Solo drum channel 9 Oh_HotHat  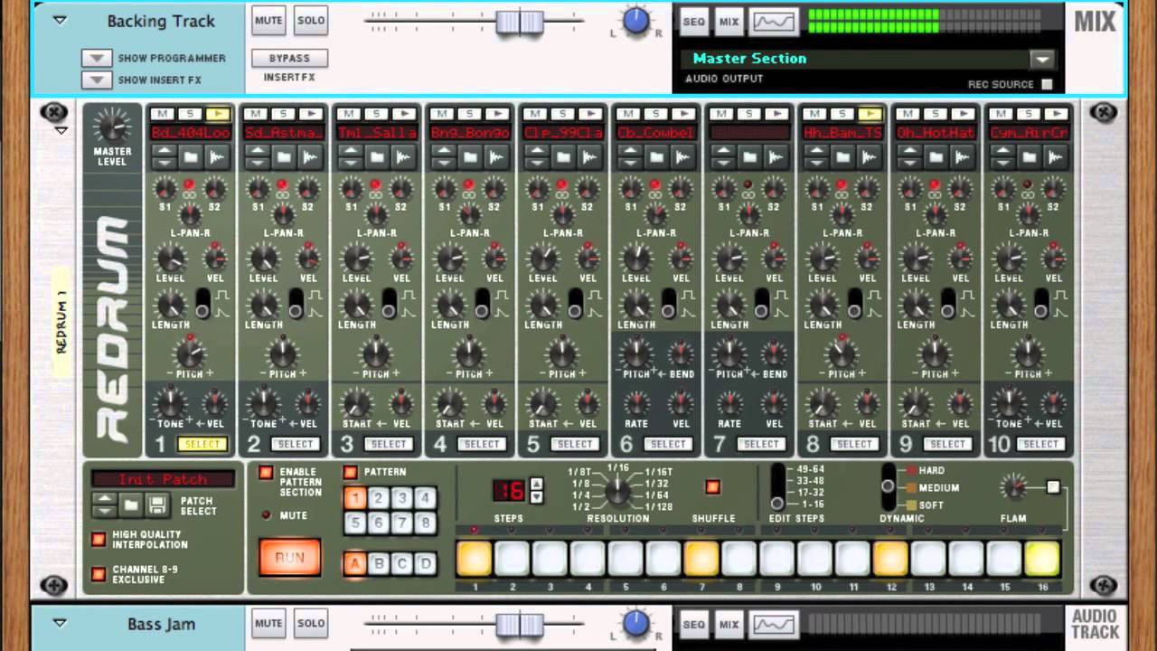[x=936, y=114]
